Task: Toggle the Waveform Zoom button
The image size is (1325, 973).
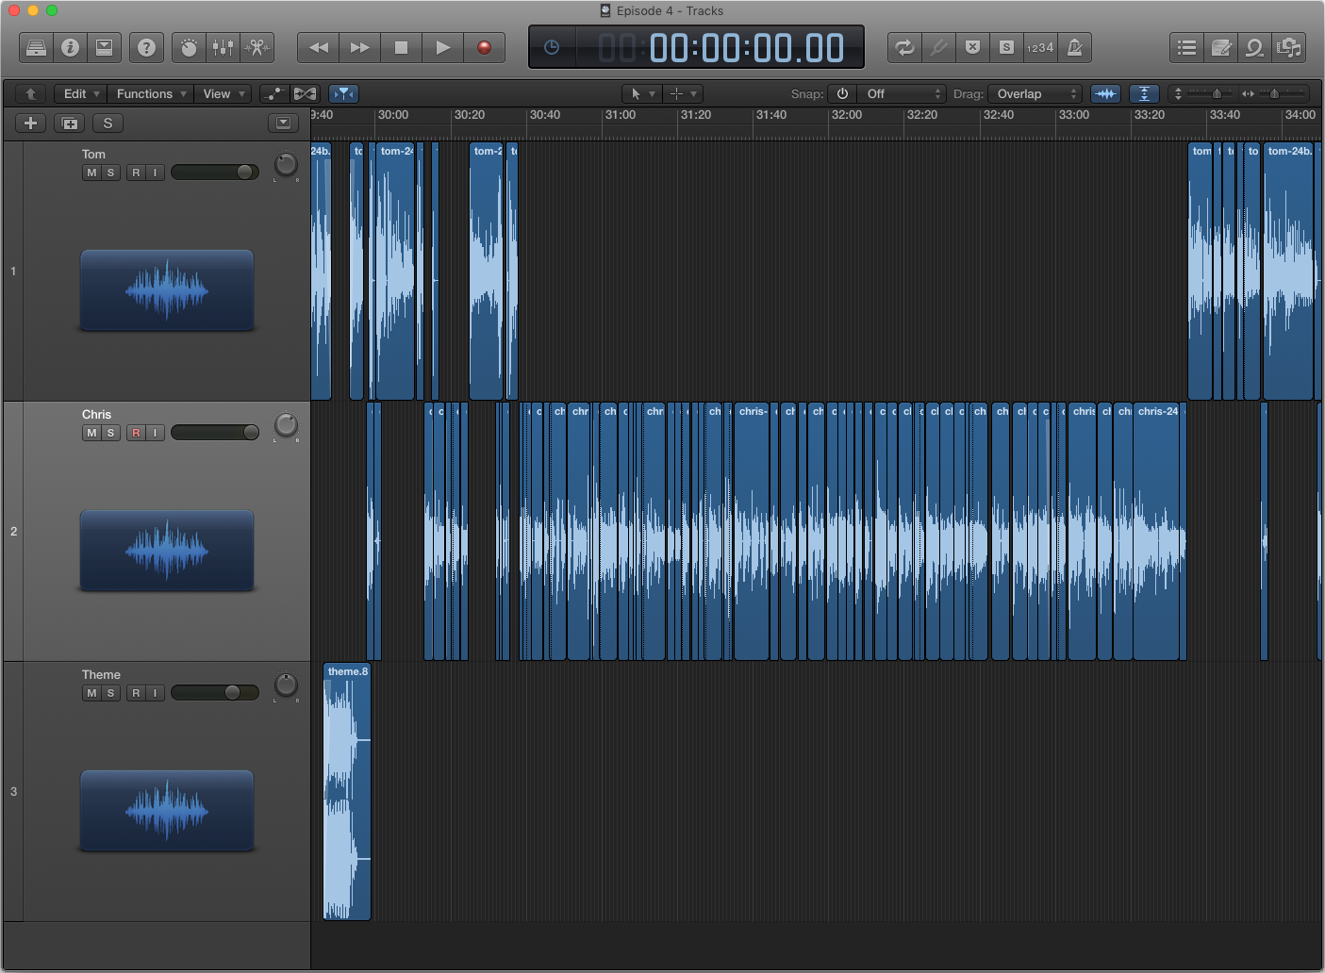Action: tap(1105, 93)
